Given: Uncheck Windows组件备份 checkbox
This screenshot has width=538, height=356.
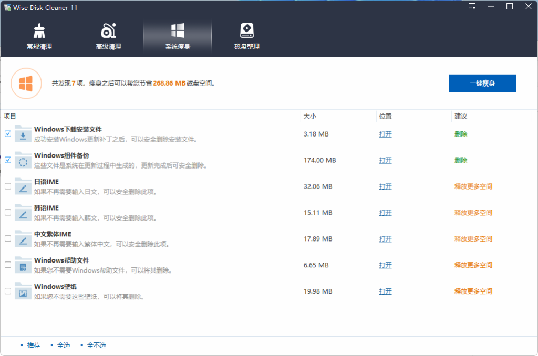Looking at the screenshot, I should tap(8, 160).
